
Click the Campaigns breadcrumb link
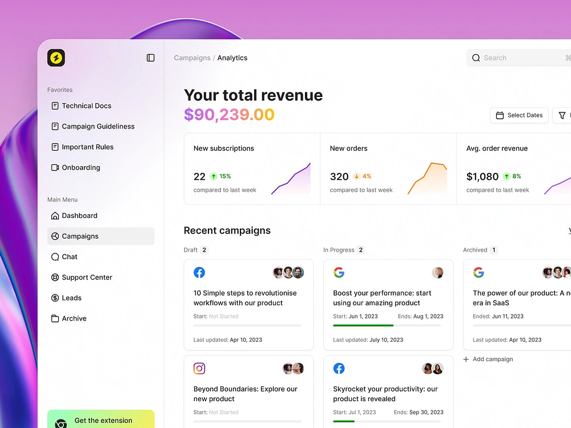(x=192, y=58)
